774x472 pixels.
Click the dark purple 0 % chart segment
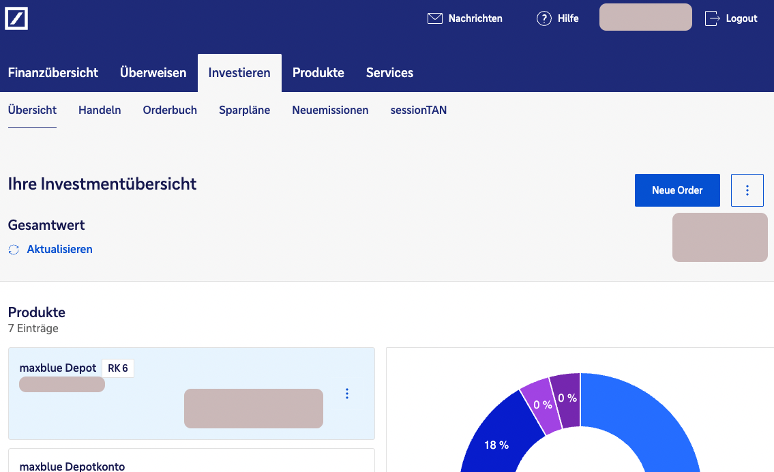(567, 398)
